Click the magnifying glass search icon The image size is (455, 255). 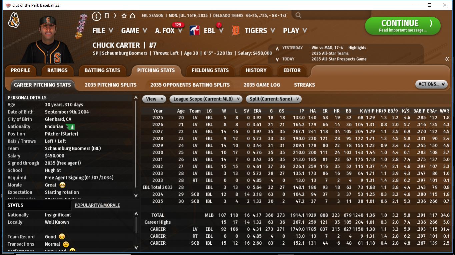298,15
